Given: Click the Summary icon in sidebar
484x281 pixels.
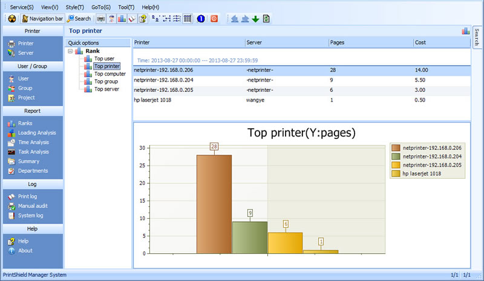Looking at the screenshot, I should tap(11, 161).
